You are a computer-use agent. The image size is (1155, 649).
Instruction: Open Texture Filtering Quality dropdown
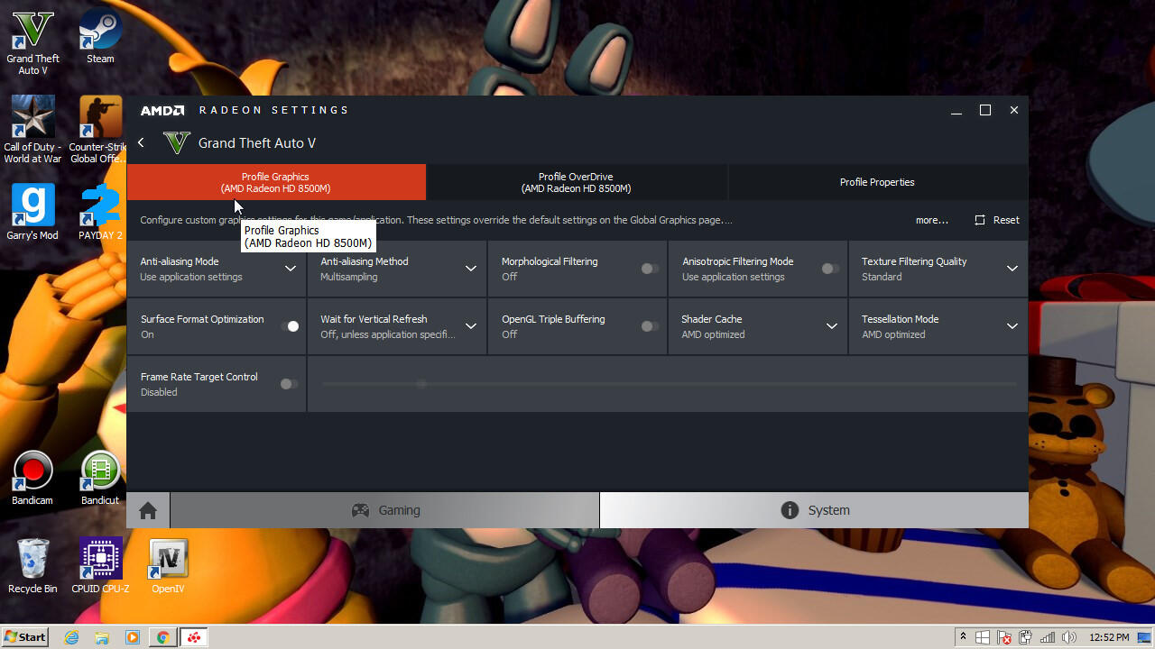click(1012, 269)
